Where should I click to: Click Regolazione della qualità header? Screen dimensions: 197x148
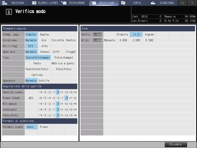coord(40,86)
